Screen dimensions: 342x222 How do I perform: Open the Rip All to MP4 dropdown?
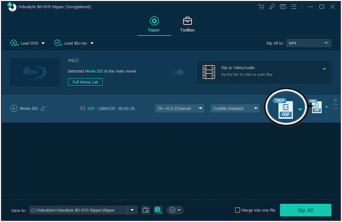[308, 43]
